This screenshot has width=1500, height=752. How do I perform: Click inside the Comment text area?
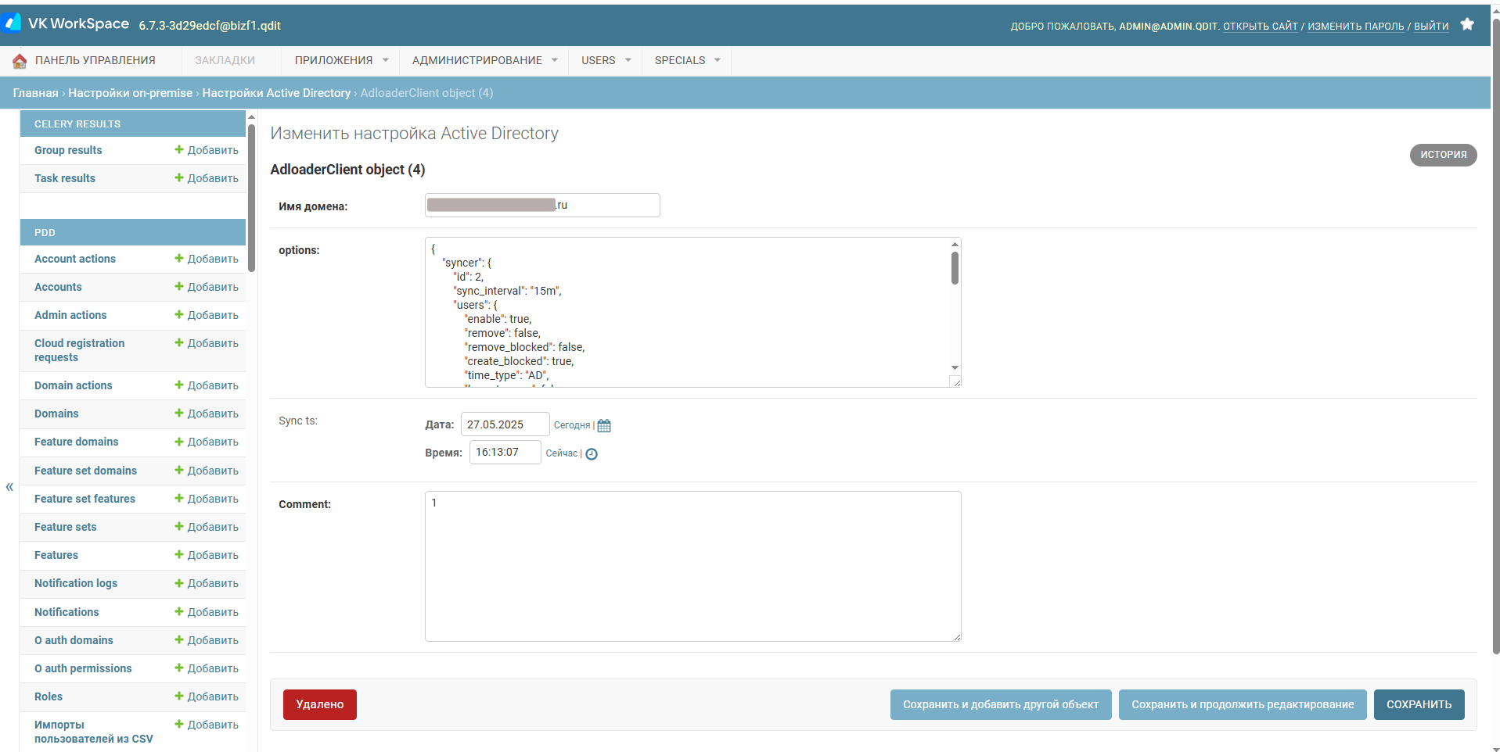[x=692, y=566]
